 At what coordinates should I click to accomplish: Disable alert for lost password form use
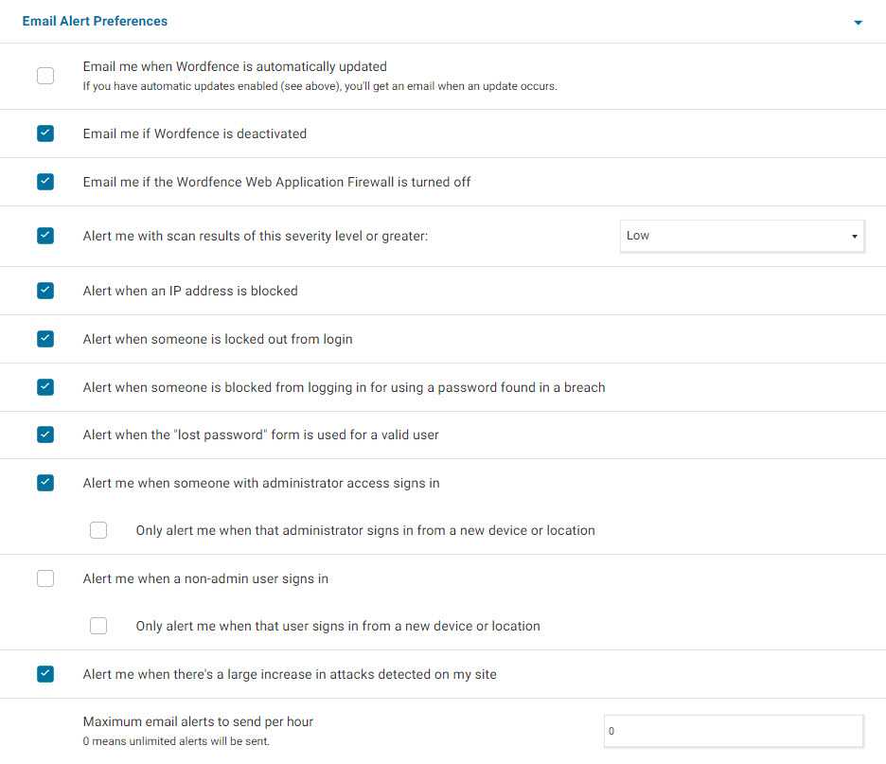(45, 435)
